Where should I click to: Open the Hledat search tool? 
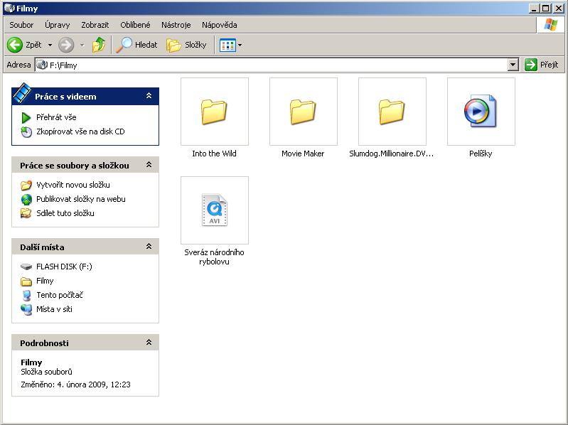pyautogui.click(x=137, y=45)
